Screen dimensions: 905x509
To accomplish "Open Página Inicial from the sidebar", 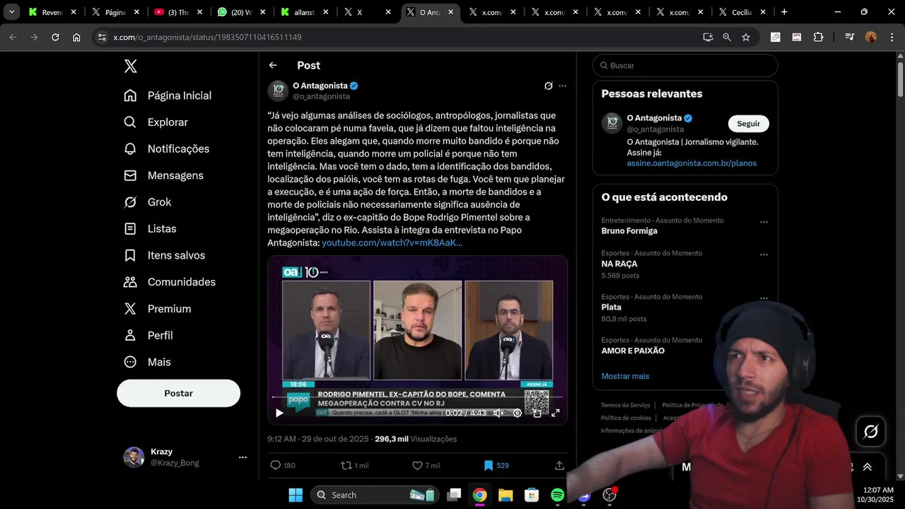I will tap(168, 95).
